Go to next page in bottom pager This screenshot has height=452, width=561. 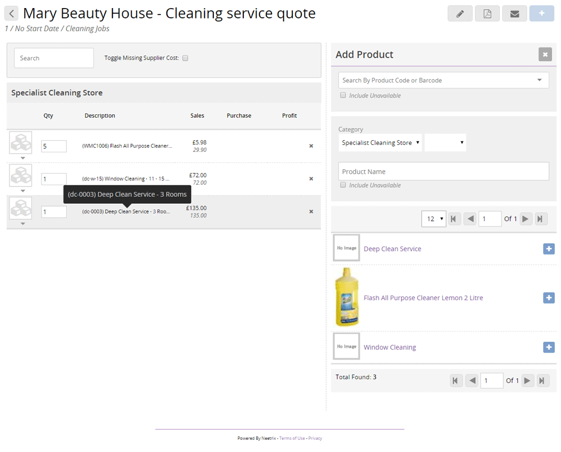pos(527,381)
